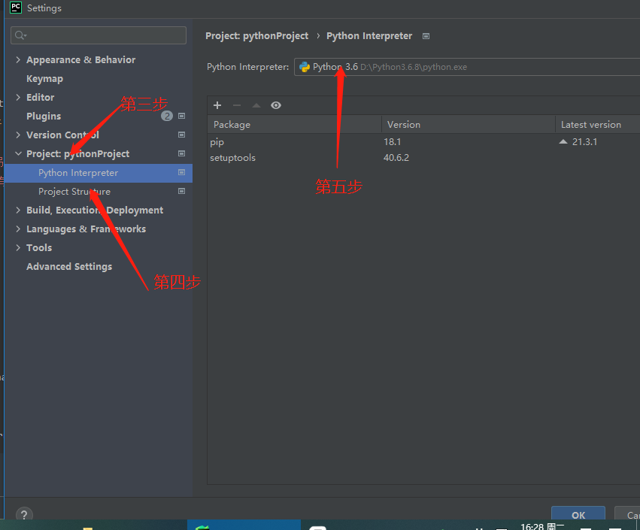Select the Tools settings item
Viewport: 640px width, 530px height.
click(x=39, y=247)
